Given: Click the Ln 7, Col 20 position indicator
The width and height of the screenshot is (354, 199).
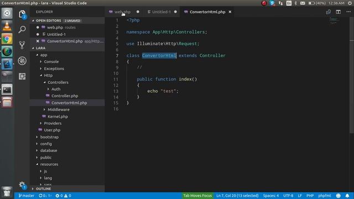Looking at the screenshot, I should (x=237, y=196).
